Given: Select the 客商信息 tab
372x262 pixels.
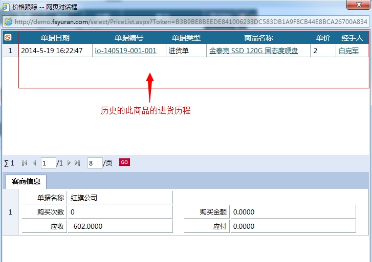Looking at the screenshot, I should (26, 181).
